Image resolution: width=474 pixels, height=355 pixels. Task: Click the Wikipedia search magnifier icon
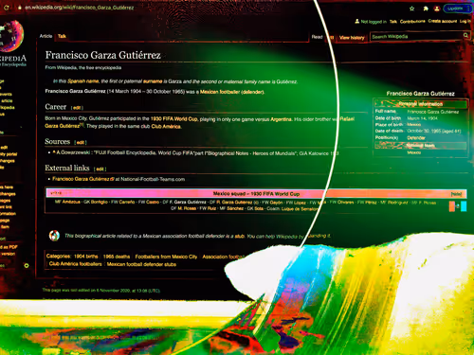pos(465,35)
